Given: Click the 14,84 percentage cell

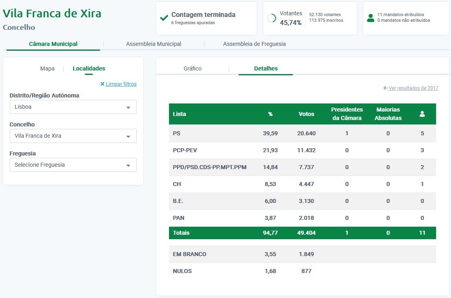Looking at the screenshot, I should pyautogui.click(x=270, y=167).
